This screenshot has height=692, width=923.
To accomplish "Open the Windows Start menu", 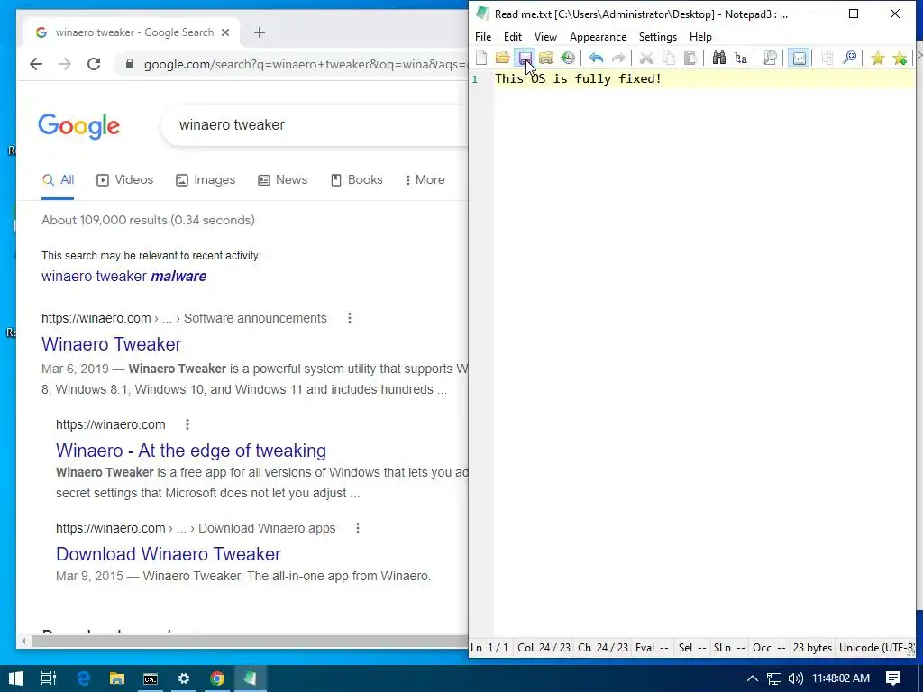I will (x=16, y=678).
